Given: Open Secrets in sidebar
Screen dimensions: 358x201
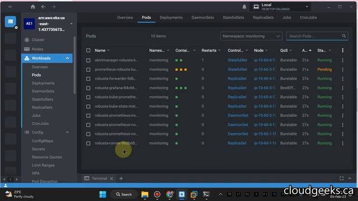Looking at the screenshot, I should pyautogui.click(x=39, y=149).
